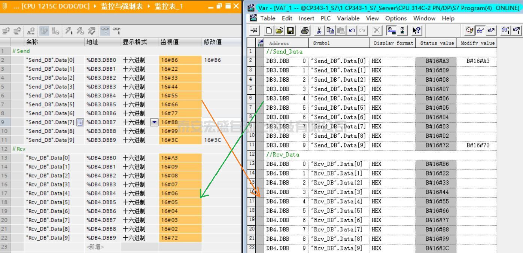This screenshot has height=253, width=523.
Task: Select modify value 16#3C of Send_DB.Data[9]
Action: coord(213,140)
